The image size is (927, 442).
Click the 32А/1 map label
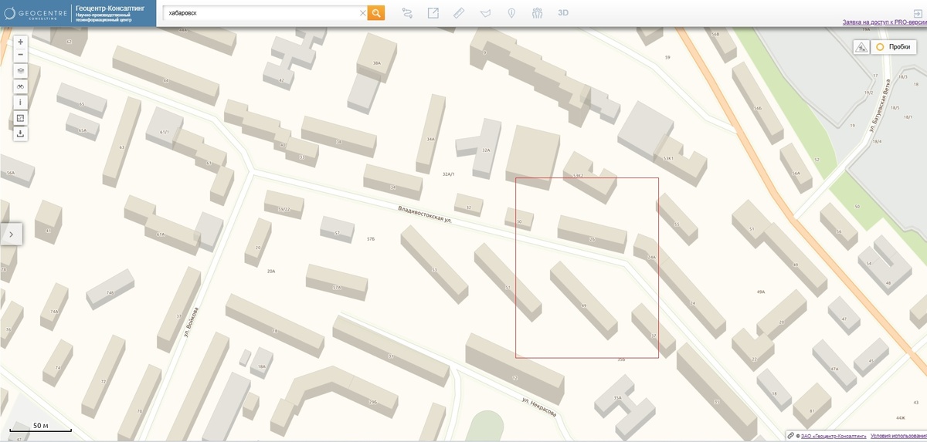click(449, 174)
